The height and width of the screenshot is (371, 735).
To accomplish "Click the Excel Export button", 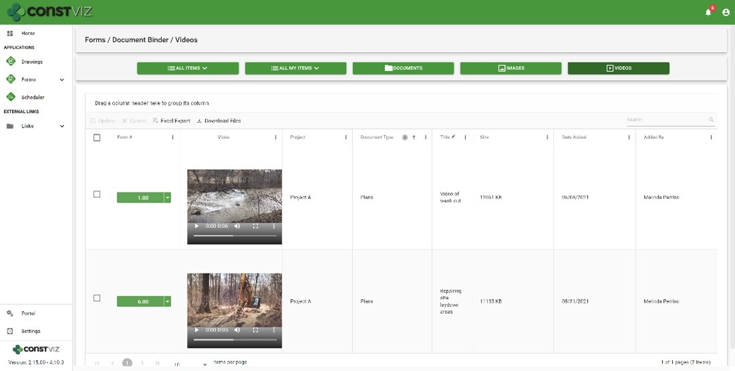I will pyautogui.click(x=171, y=121).
